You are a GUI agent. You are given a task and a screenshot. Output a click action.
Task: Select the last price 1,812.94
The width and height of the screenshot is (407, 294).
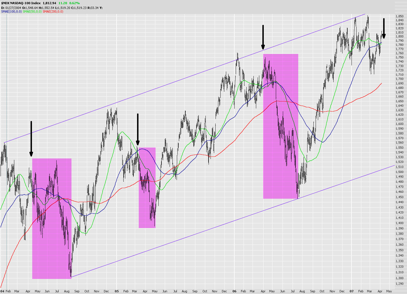click(50, 3)
